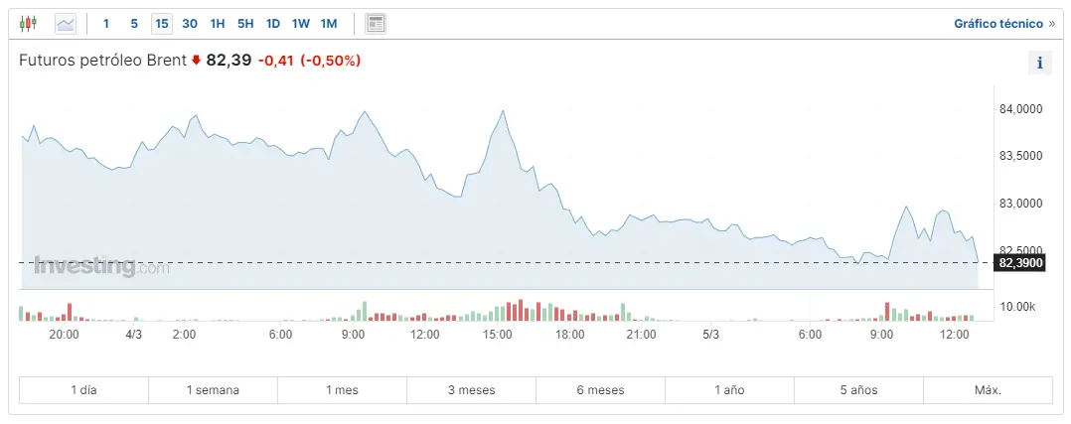1071x424 pixels.
Task: Show the 1 semana time range
Action: pos(213,390)
